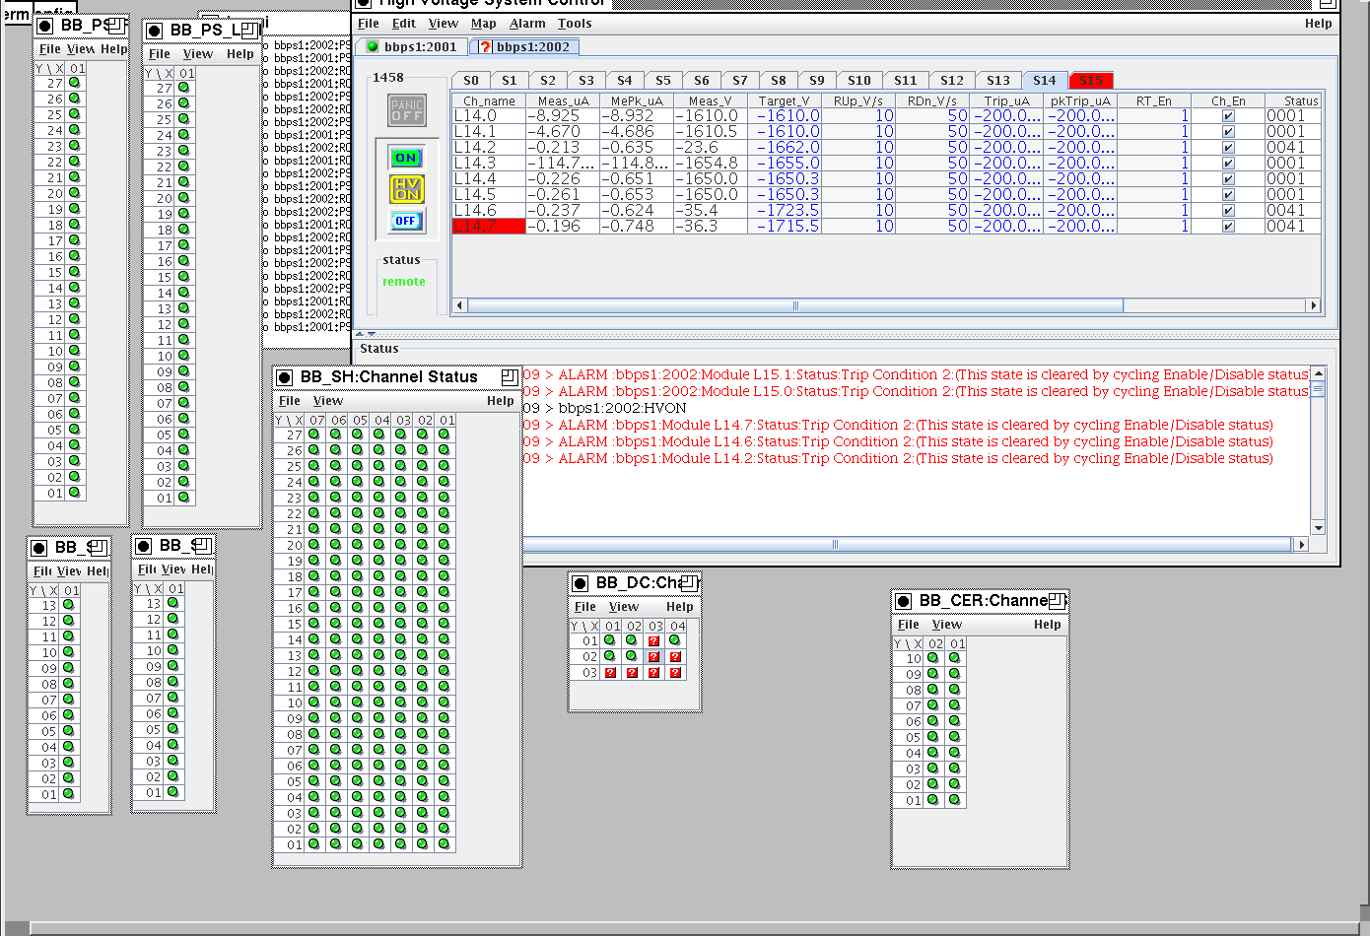
Task: Open the Map menu
Action: (483, 24)
